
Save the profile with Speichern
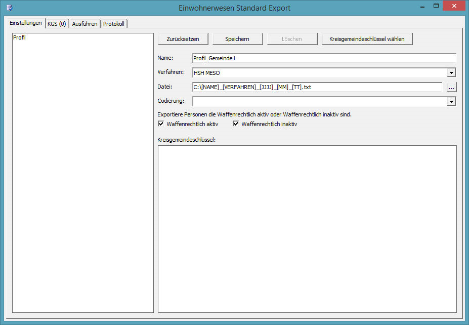pos(237,39)
